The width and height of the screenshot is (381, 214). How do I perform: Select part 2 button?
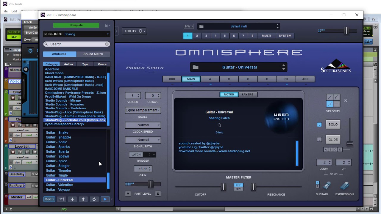pos(197,36)
